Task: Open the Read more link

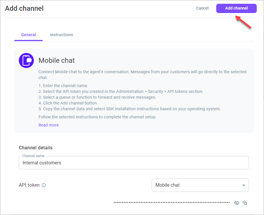Action: click(49, 125)
